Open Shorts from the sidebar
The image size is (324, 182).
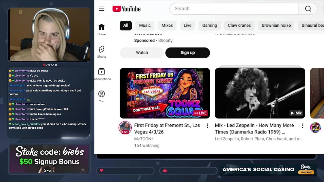[102, 52]
